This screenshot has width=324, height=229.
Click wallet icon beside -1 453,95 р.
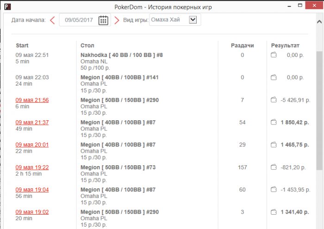pos(274,189)
